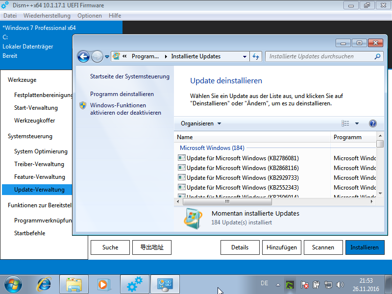
Task: Sort by the Programm column header
Action: point(353,137)
